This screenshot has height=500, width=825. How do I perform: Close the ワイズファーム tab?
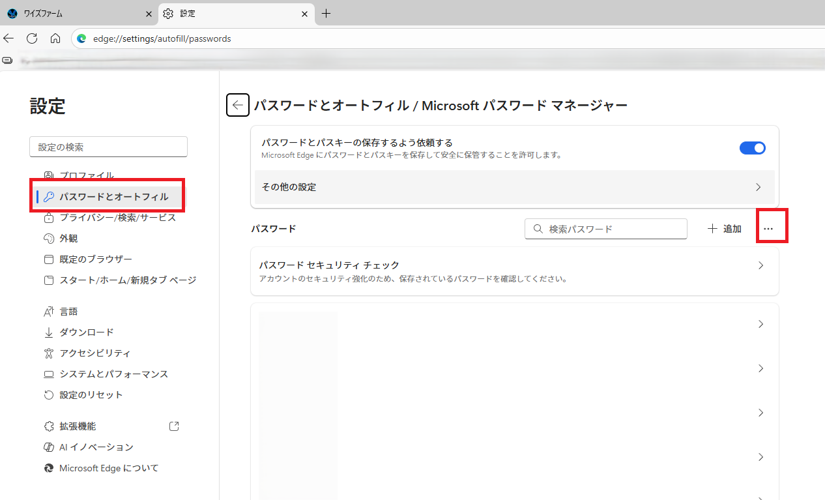click(149, 14)
